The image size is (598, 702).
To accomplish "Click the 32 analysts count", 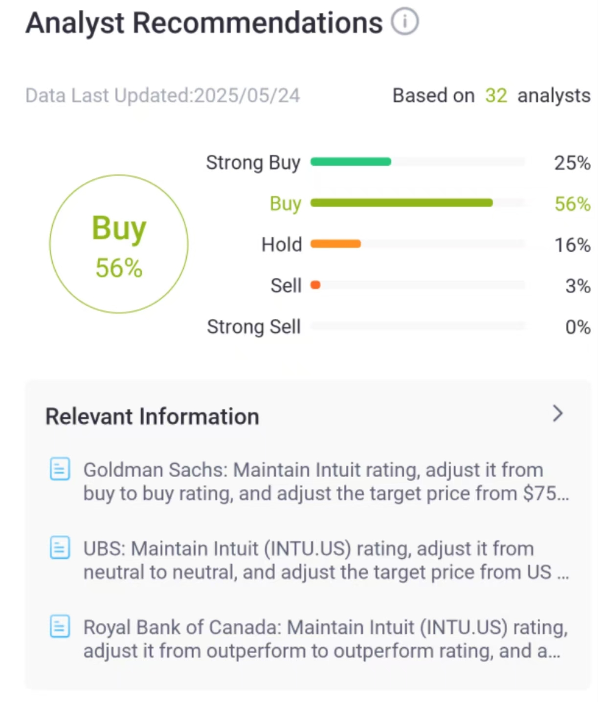I will tap(496, 96).
